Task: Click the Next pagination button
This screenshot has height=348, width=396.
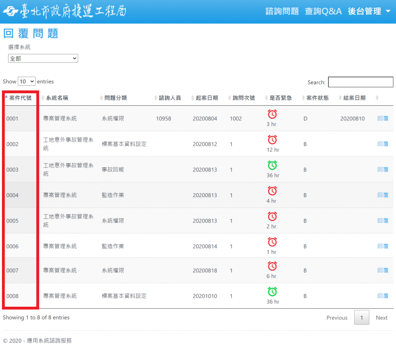Action: click(381, 318)
